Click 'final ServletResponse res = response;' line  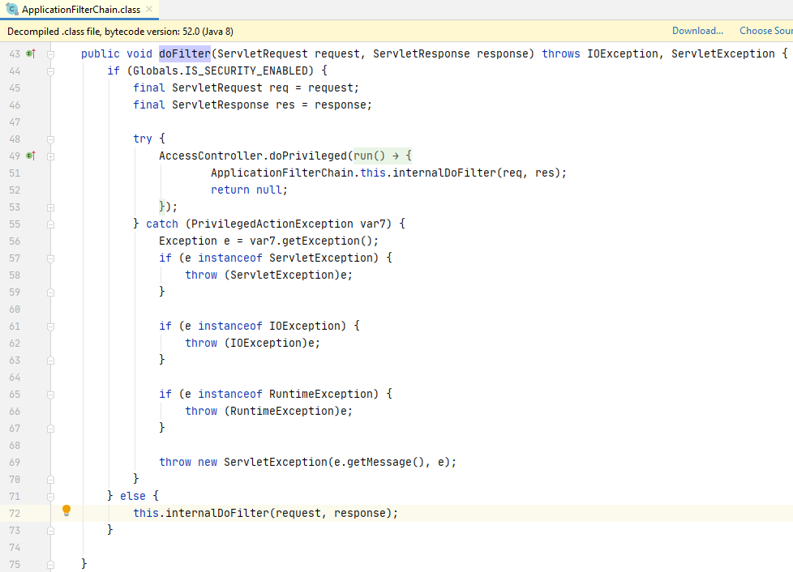(x=252, y=105)
